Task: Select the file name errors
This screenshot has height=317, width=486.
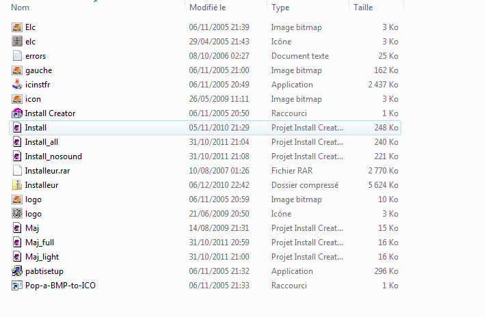Action: click(x=36, y=56)
